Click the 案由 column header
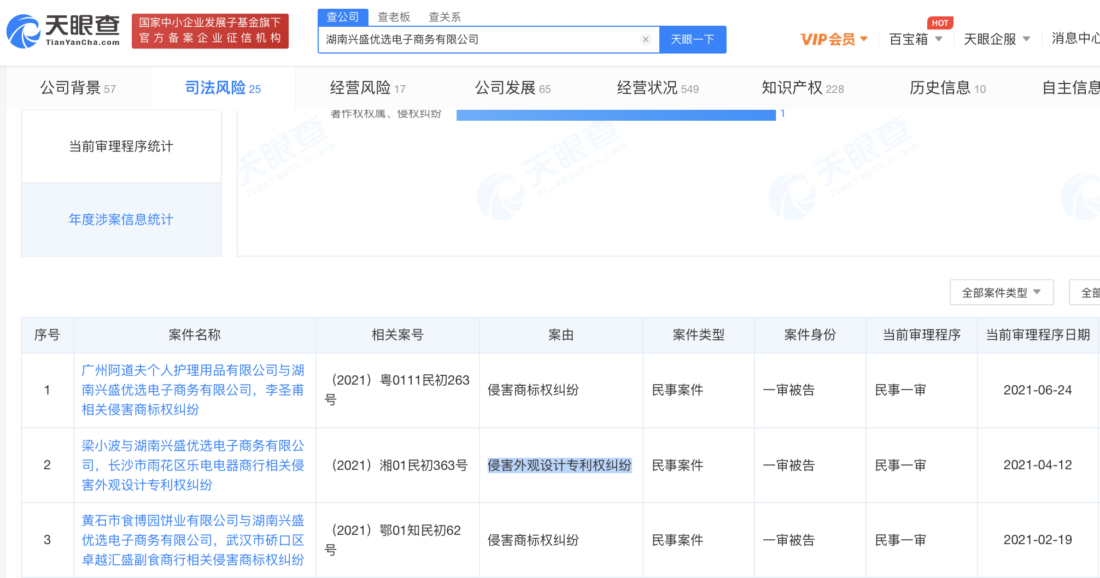The width and height of the screenshot is (1100, 578). [561, 335]
